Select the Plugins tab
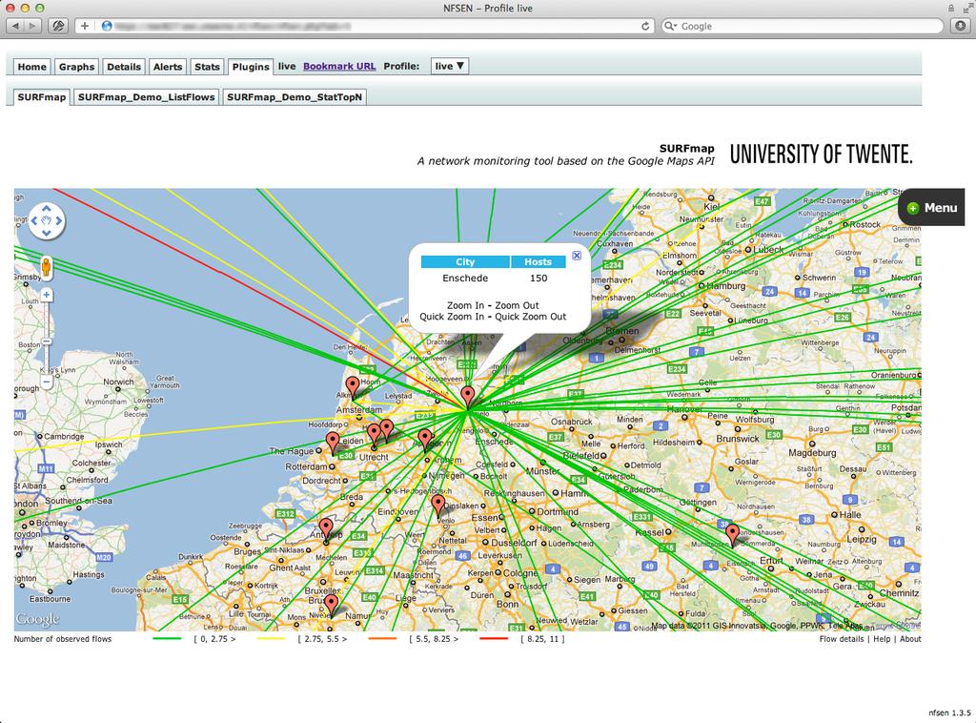This screenshot has width=976, height=723. 251,67
